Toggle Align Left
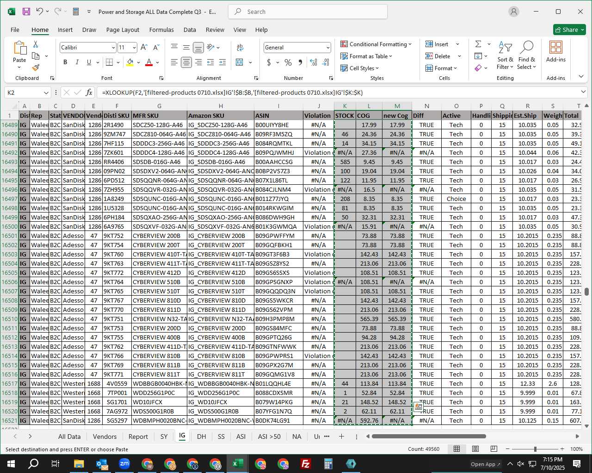 point(174,62)
